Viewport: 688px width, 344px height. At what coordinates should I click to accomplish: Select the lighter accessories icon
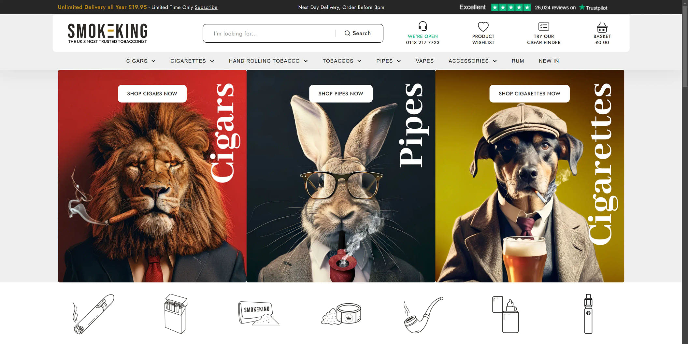pos(505,314)
